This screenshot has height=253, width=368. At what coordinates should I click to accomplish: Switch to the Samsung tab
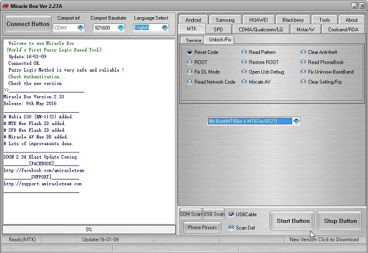[225, 20]
